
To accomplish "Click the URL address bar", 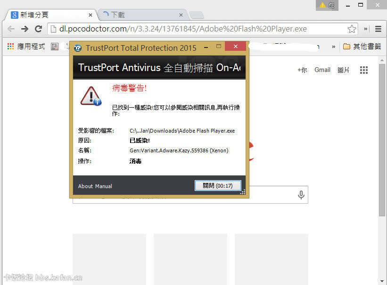I will coord(198,29).
